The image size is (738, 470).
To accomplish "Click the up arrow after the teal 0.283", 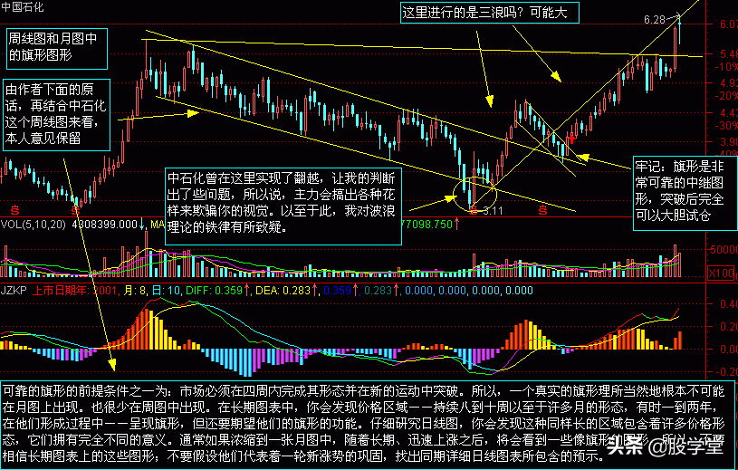I will click(x=396, y=291).
